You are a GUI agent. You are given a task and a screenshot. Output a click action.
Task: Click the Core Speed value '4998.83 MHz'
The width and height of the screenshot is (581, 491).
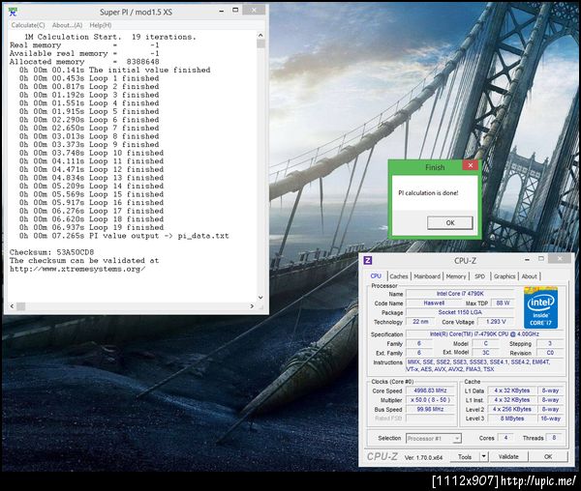click(430, 390)
